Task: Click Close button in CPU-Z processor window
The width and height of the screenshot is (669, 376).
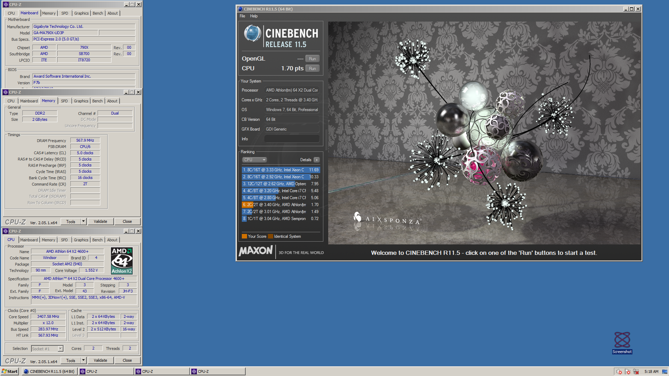Action: tap(127, 360)
